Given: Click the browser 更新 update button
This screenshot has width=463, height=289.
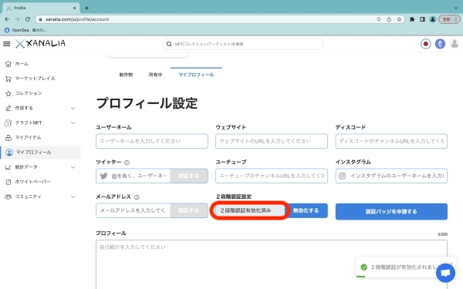Looking at the screenshot, I should [449, 19].
